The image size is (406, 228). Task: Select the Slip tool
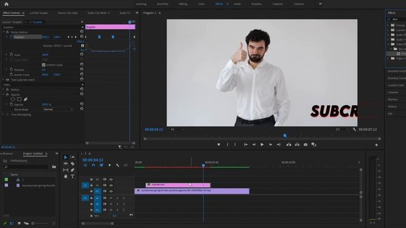pos(65,170)
